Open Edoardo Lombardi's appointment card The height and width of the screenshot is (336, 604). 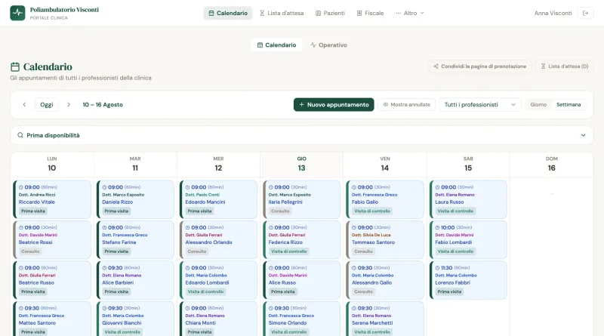[218, 280]
